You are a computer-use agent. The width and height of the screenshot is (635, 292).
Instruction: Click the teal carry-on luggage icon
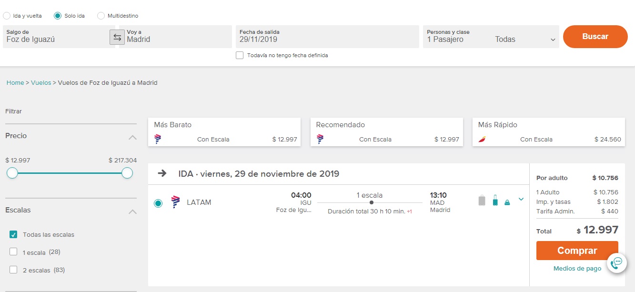(495, 201)
